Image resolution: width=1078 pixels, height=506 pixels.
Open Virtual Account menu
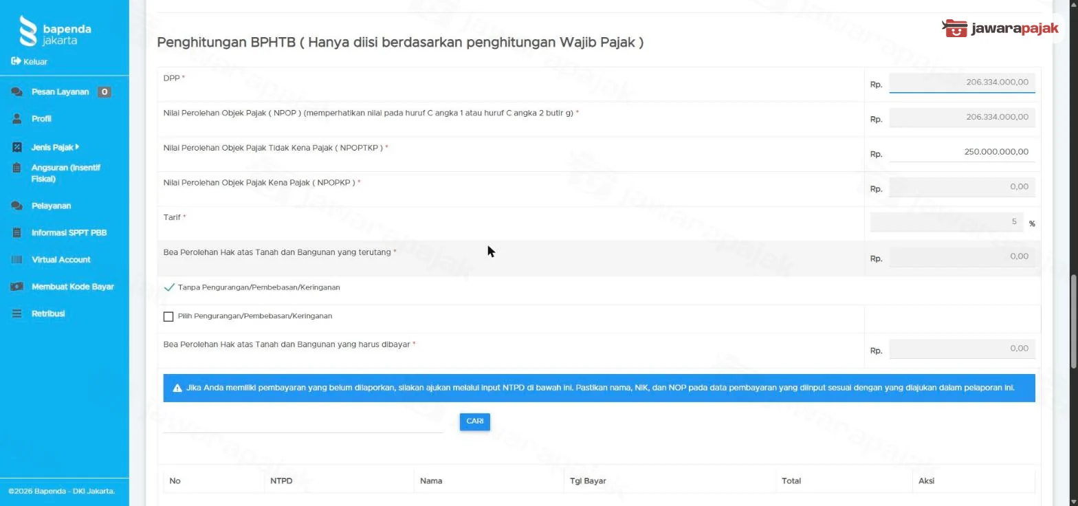point(60,259)
